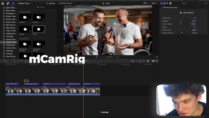This screenshot has width=209, height=118.
Task: Select the Subtle title thumbnail
Action: 39,29
